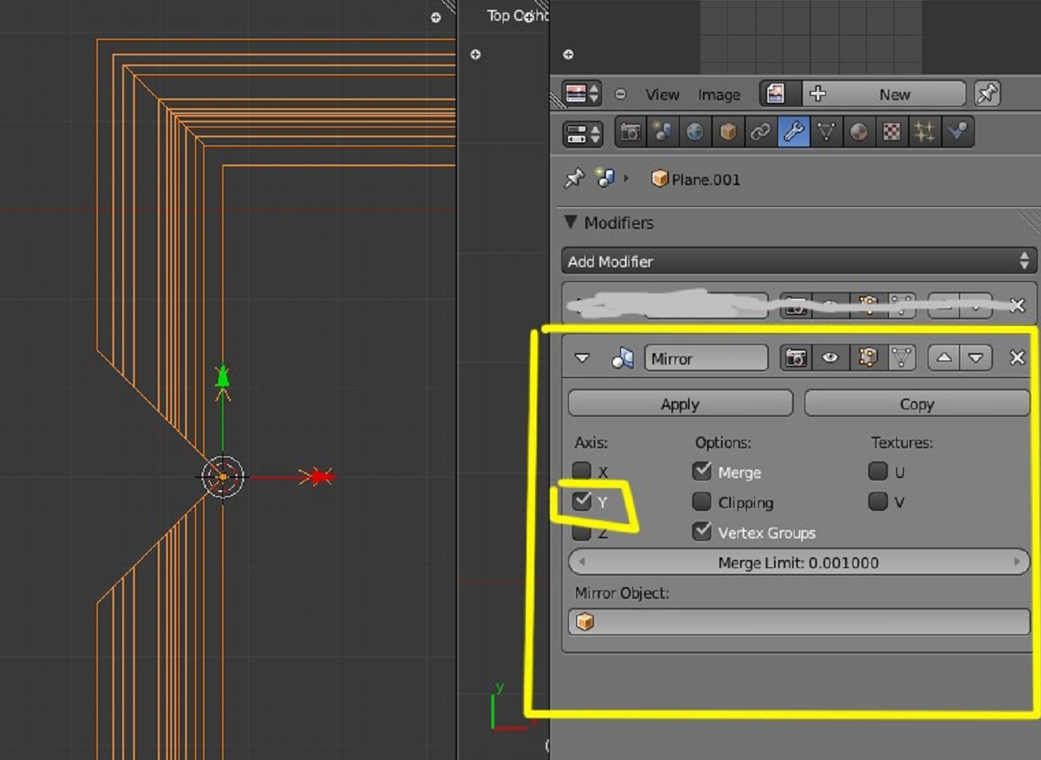Remove the Mirror modifier with the X button
1041x760 pixels.
tap(1017, 357)
